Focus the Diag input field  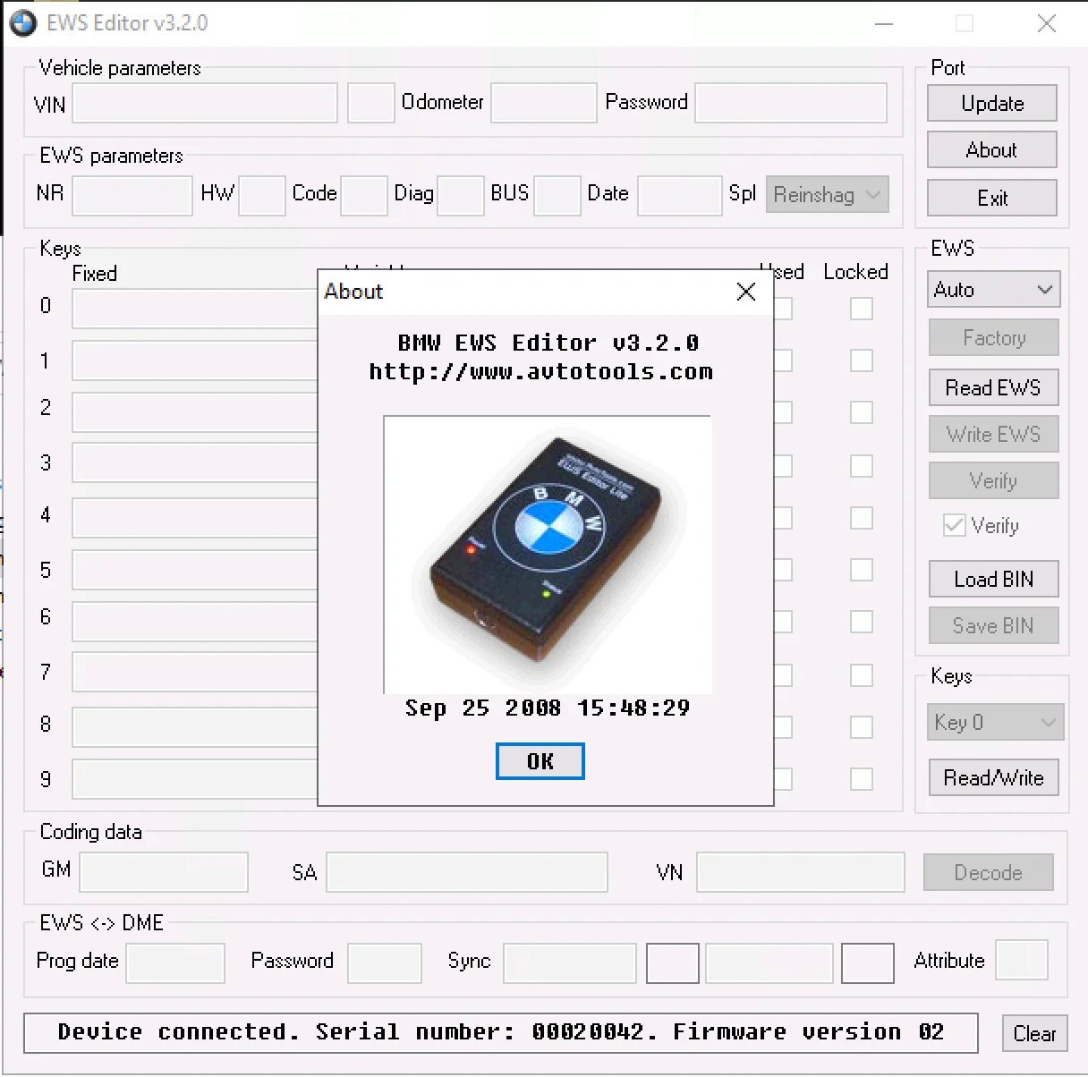pos(461,195)
